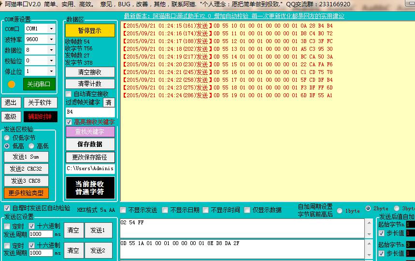This screenshot has width=415, height=261.
Task: Click the 发送1 send button
Action: (98, 230)
